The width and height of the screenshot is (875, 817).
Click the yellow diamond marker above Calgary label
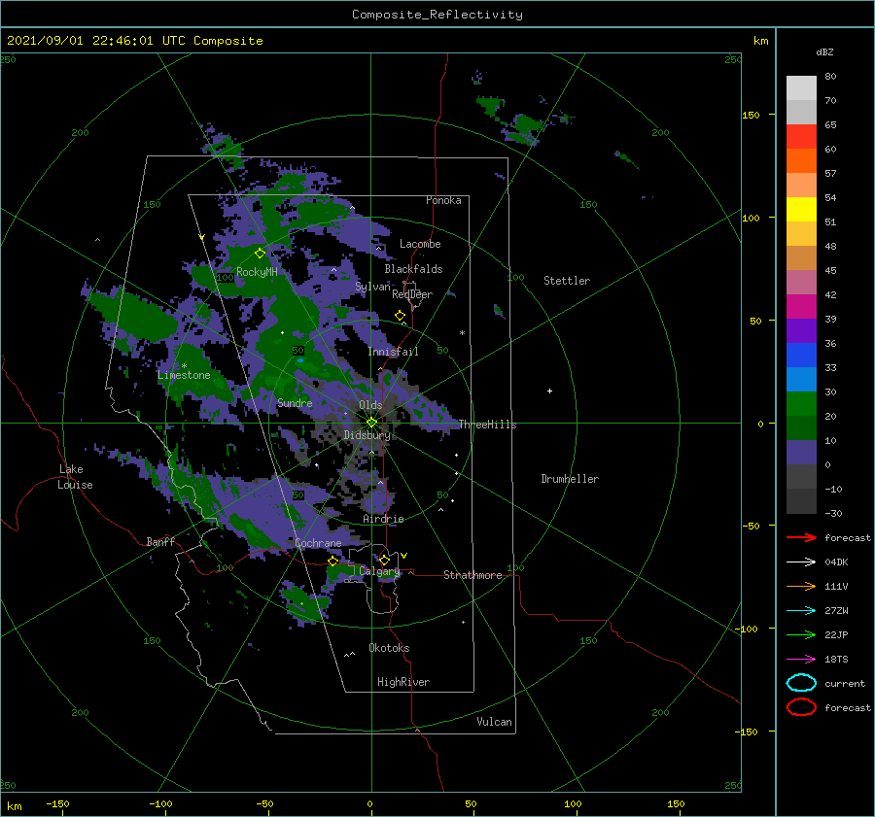pos(384,560)
